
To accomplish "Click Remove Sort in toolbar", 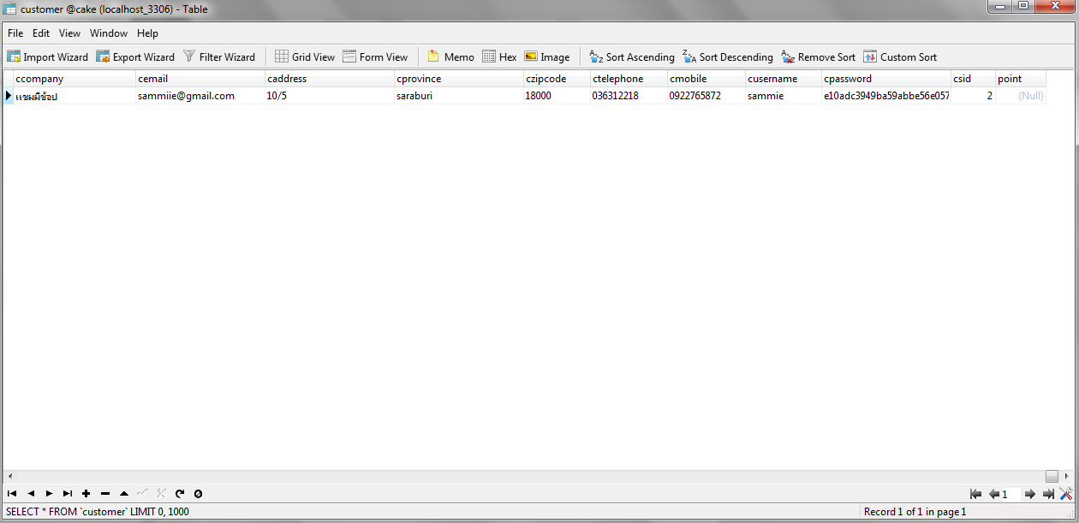I will [x=818, y=57].
